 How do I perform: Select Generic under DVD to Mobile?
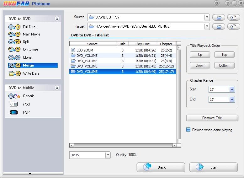29,96
